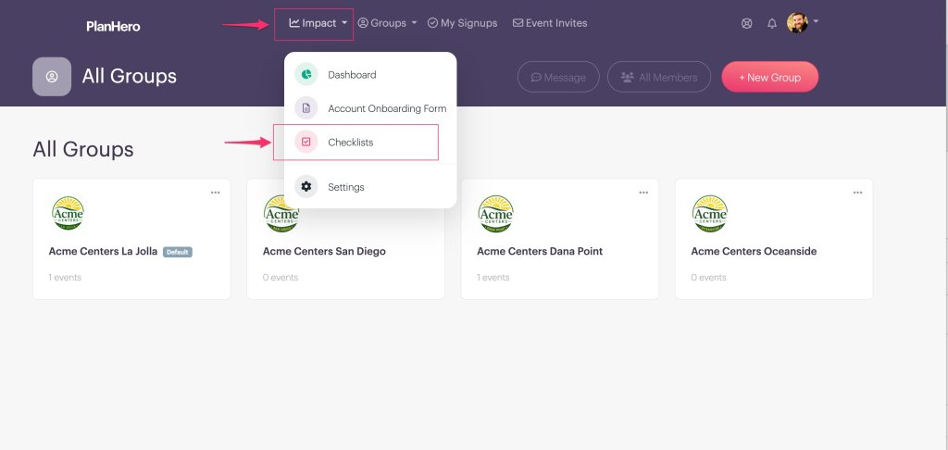Open the user avatar menu

tap(803, 23)
